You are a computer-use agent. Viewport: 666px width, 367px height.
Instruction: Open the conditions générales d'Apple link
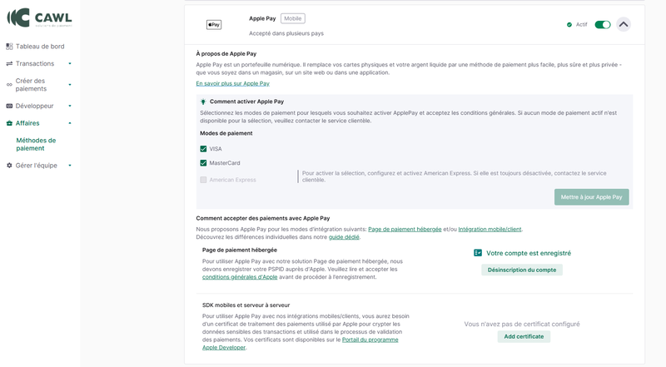pyautogui.click(x=240, y=277)
